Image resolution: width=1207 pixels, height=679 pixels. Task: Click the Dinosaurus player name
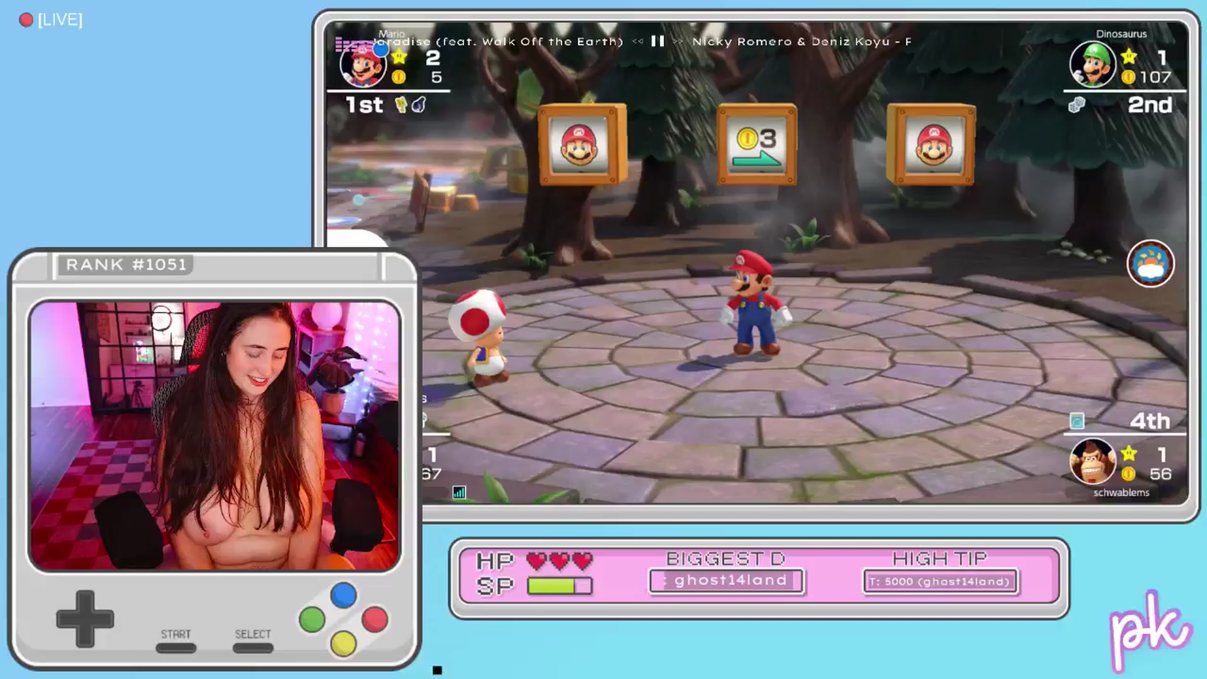[1122, 34]
